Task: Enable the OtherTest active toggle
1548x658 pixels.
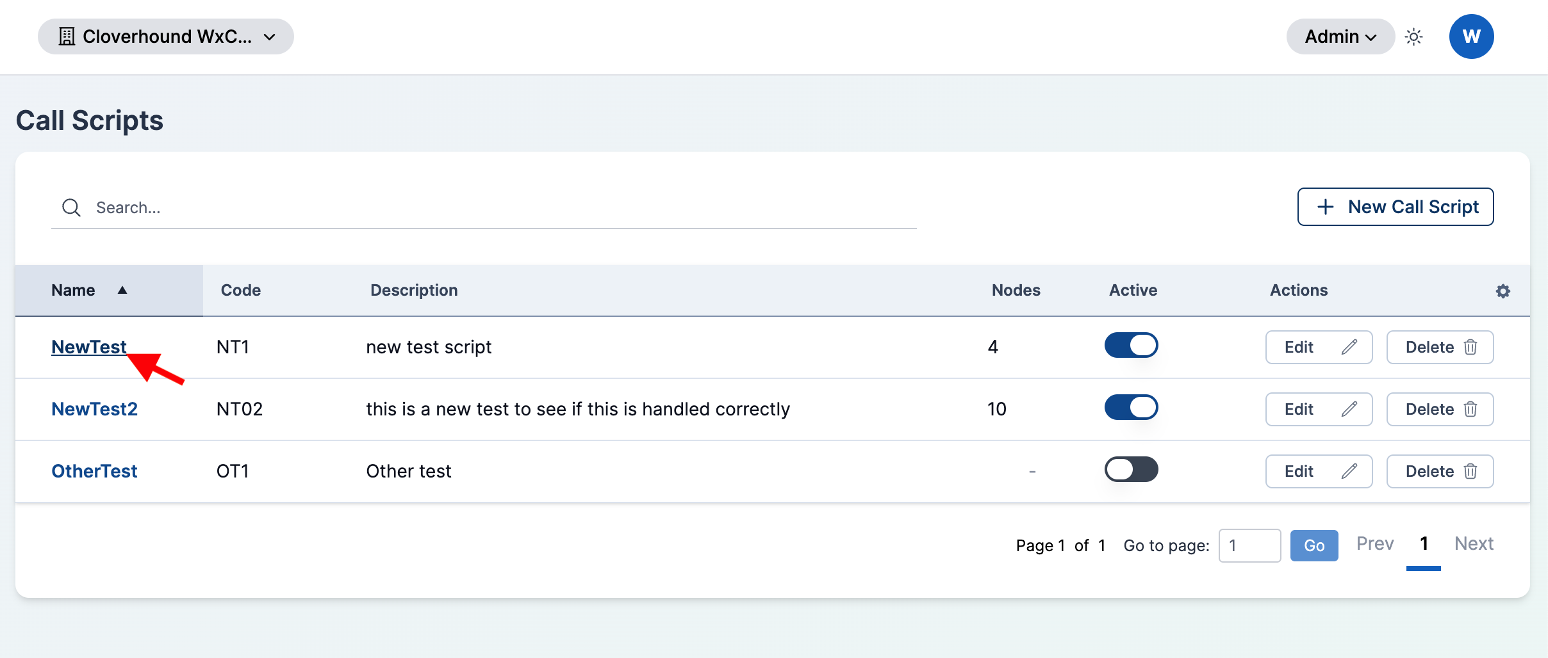Action: click(x=1131, y=469)
